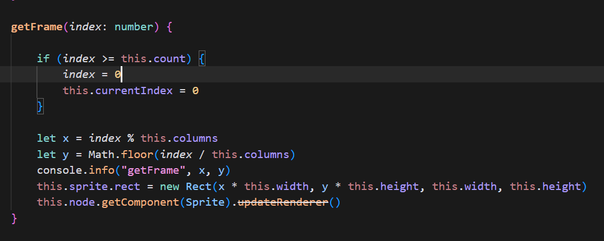The height and width of the screenshot is (241, 604).
Task: Click the struck-through updateRenderer method
Action: tap(283, 202)
